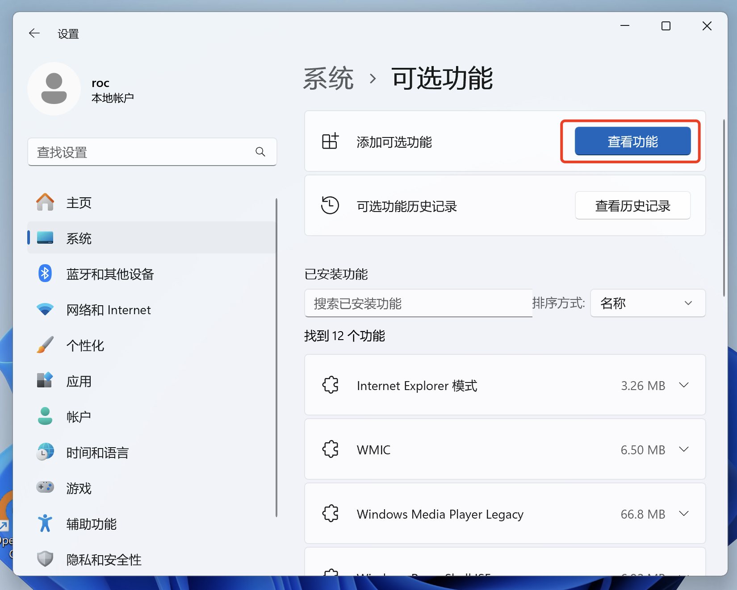This screenshot has height=590, width=737.
Task: Open the 应用 apps icon
Action: pyautogui.click(x=45, y=381)
